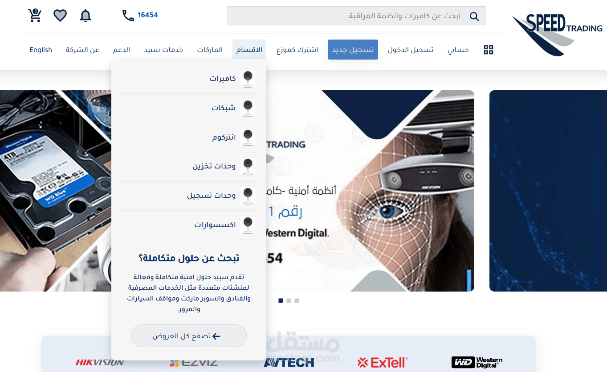
Task: Select the third carousel dot
Action: click(x=297, y=301)
